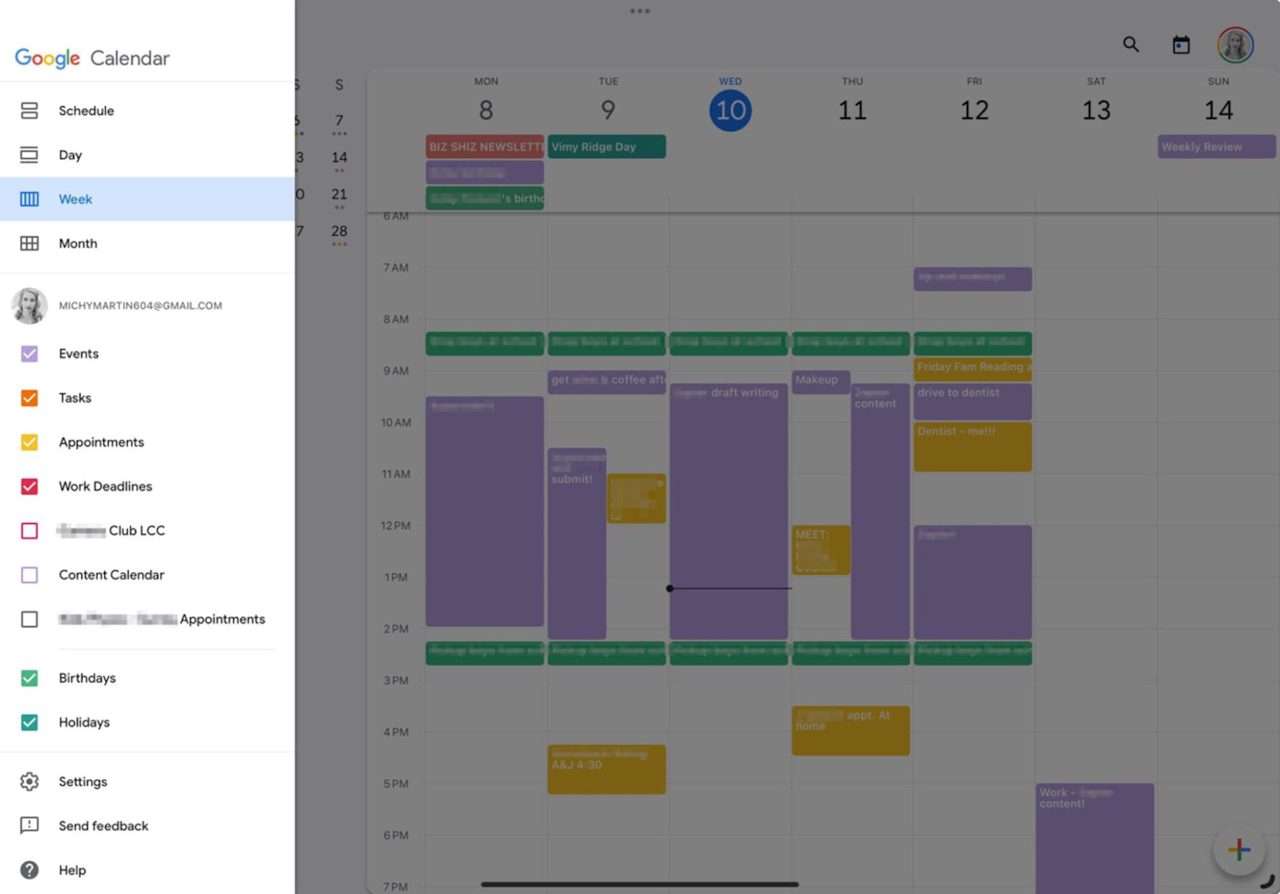Open search with the magnifier icon
1280x894 pixels.
click(x=1131, y=44)
